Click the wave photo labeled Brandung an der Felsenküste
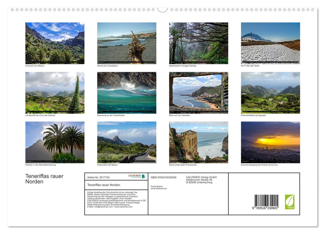This screenshot has height=234, width=325. tap(127, 92)
